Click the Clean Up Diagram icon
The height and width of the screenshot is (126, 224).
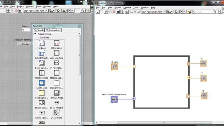point(189,12)
